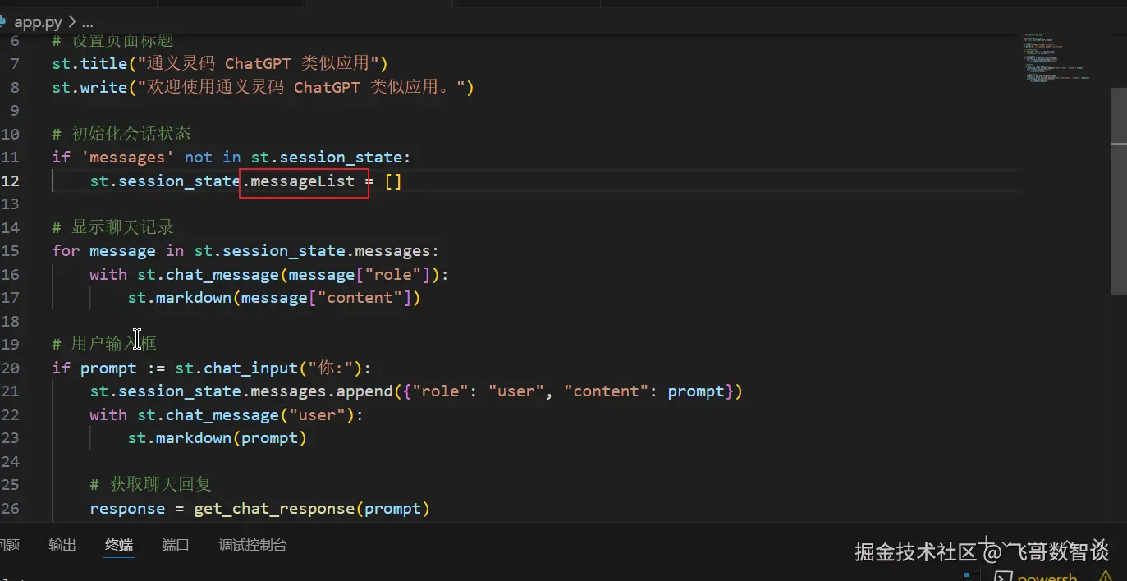This screenshot has height=581, width=1127.
Task: Switch to the 输出 panel tab
Action: click(x=62, y=545)
